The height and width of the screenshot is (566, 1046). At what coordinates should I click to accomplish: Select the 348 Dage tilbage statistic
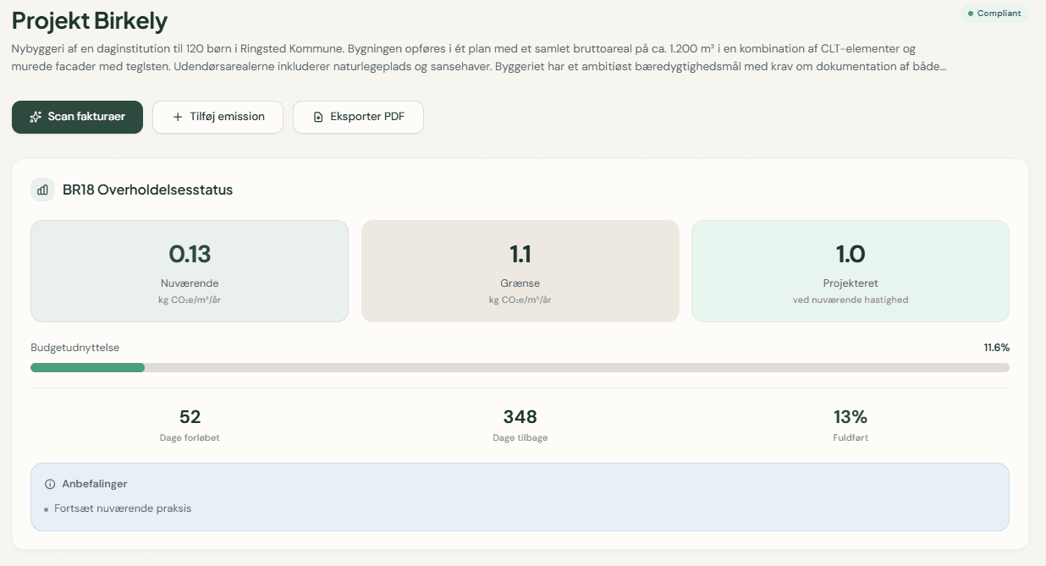[520, 423]
